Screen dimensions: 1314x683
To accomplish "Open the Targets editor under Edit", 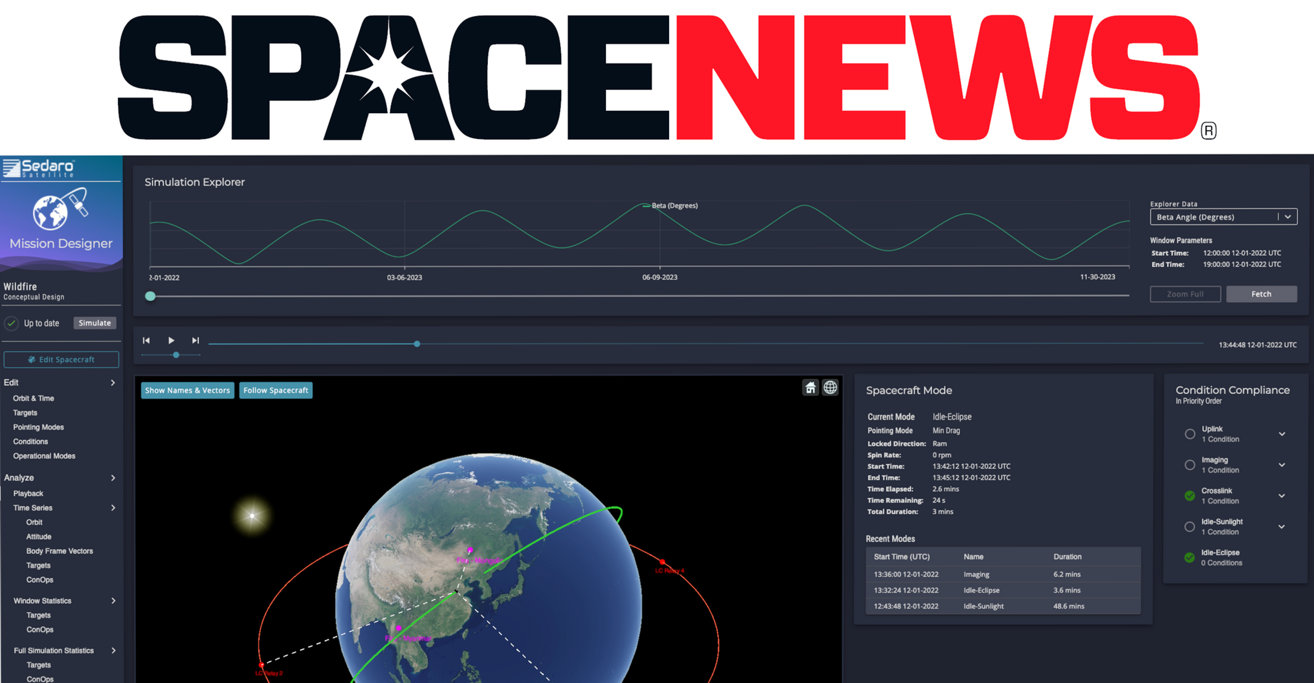I will click(25, 412).
